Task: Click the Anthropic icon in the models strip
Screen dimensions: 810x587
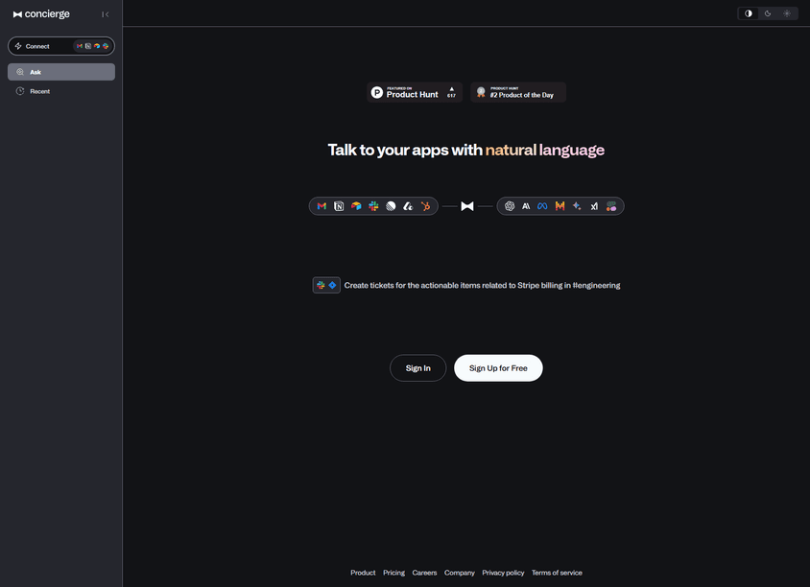Action: pyautogui.click(x=526, y=206)
